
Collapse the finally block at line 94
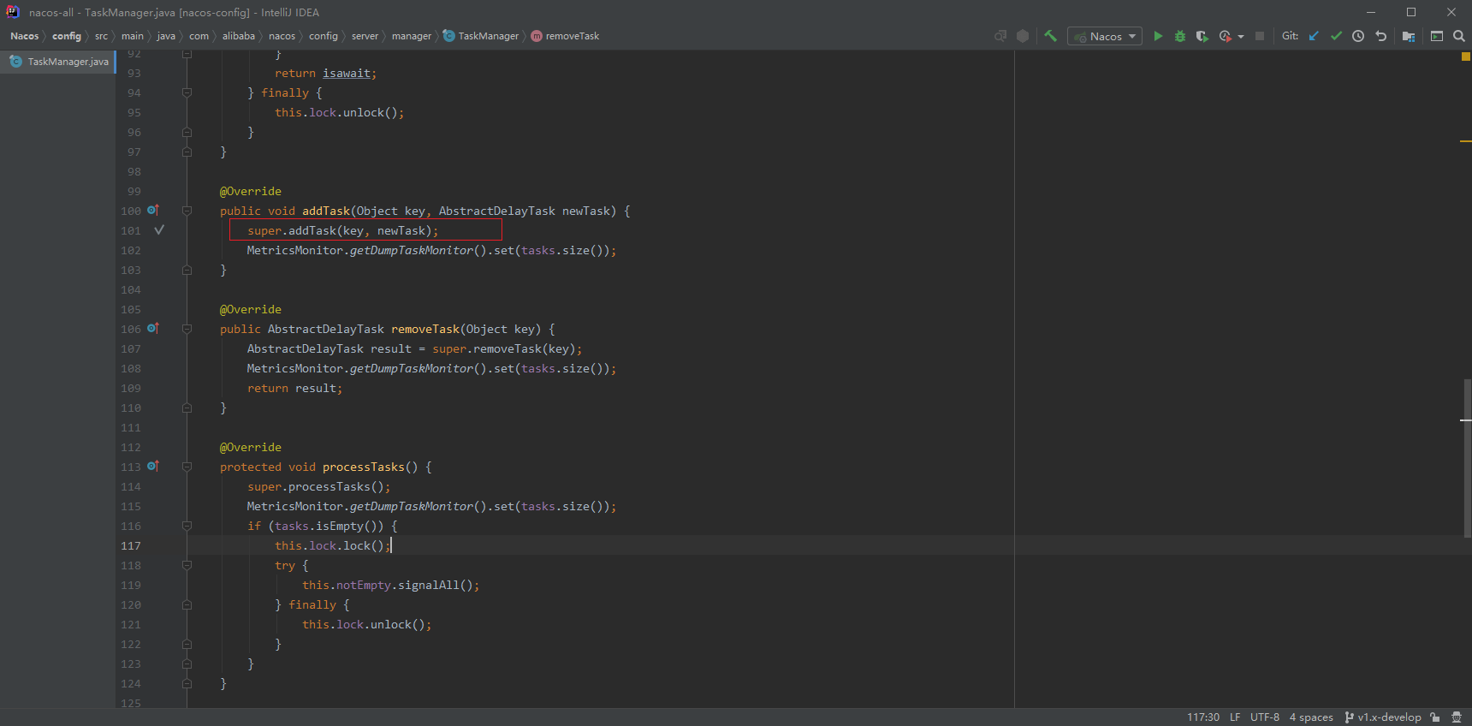tap(187, 92)
